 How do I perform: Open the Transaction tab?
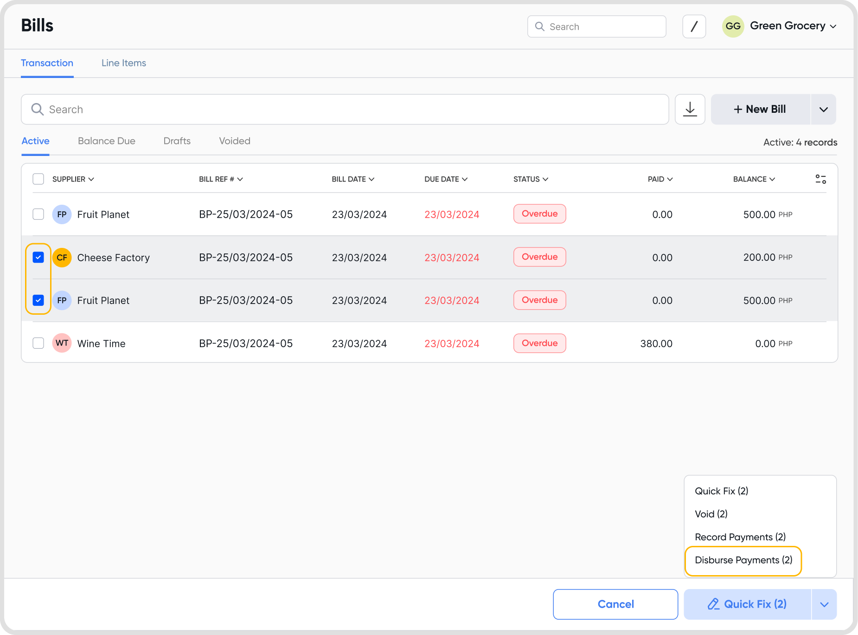[x=47, y=63]
